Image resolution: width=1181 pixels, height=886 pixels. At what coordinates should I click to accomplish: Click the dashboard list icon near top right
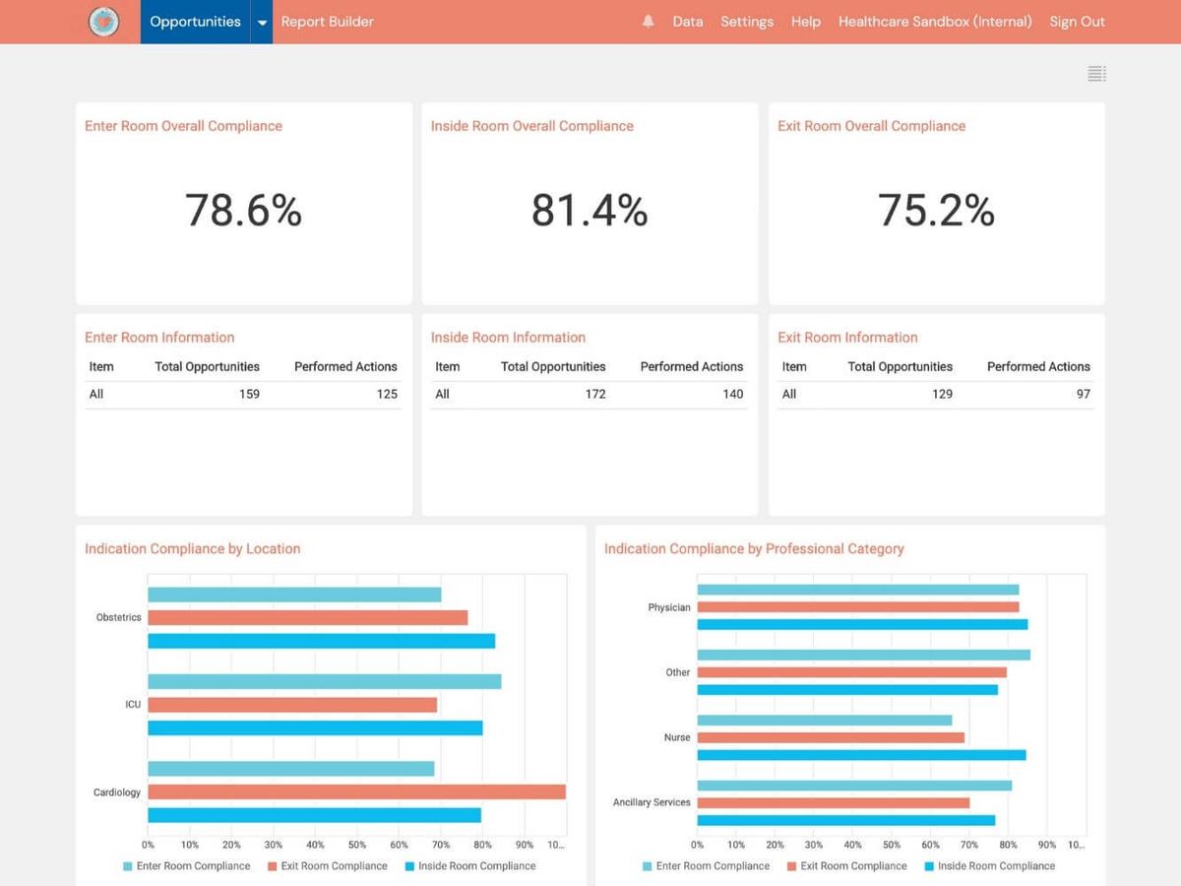click(x=1095, y=73)
